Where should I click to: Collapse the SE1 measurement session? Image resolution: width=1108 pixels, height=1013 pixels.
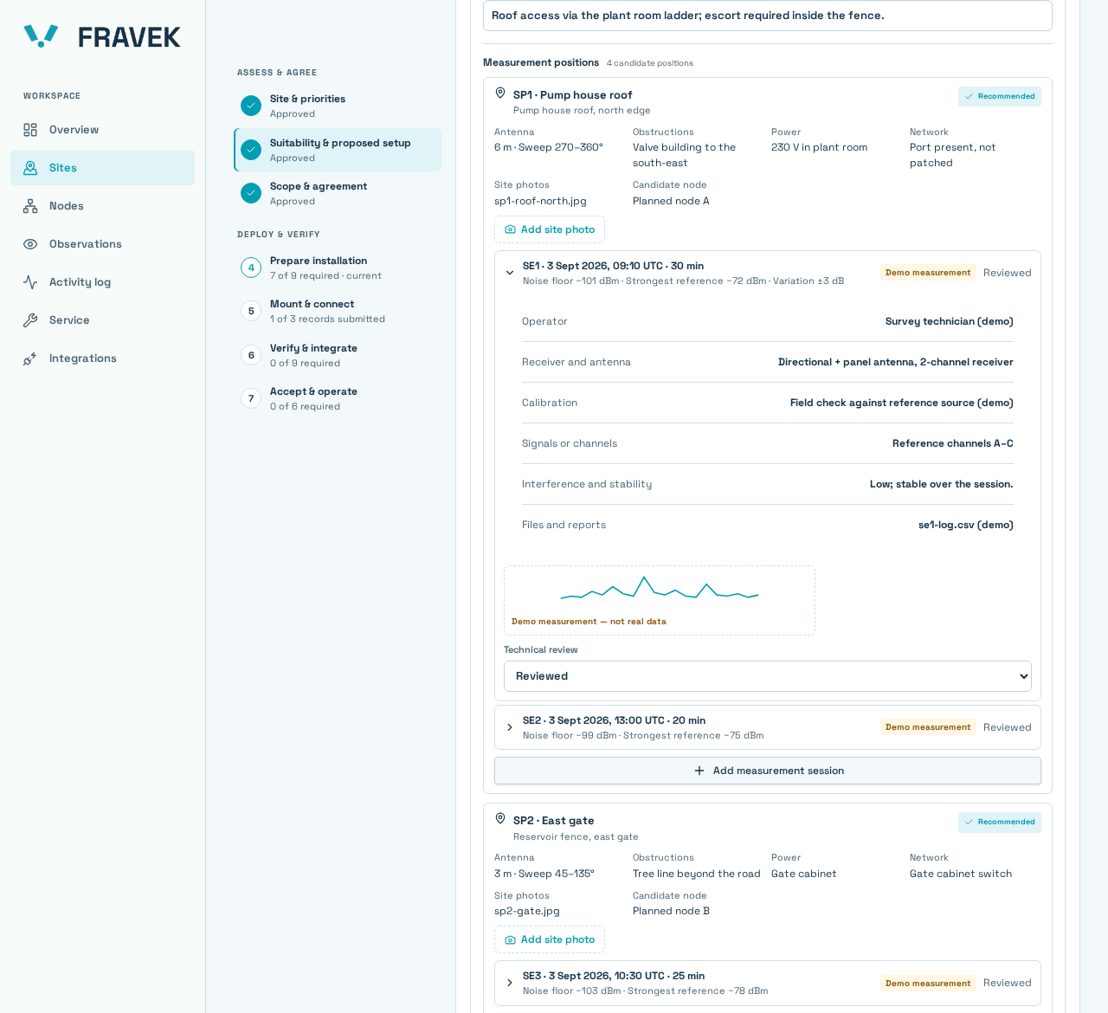point(510,273)
